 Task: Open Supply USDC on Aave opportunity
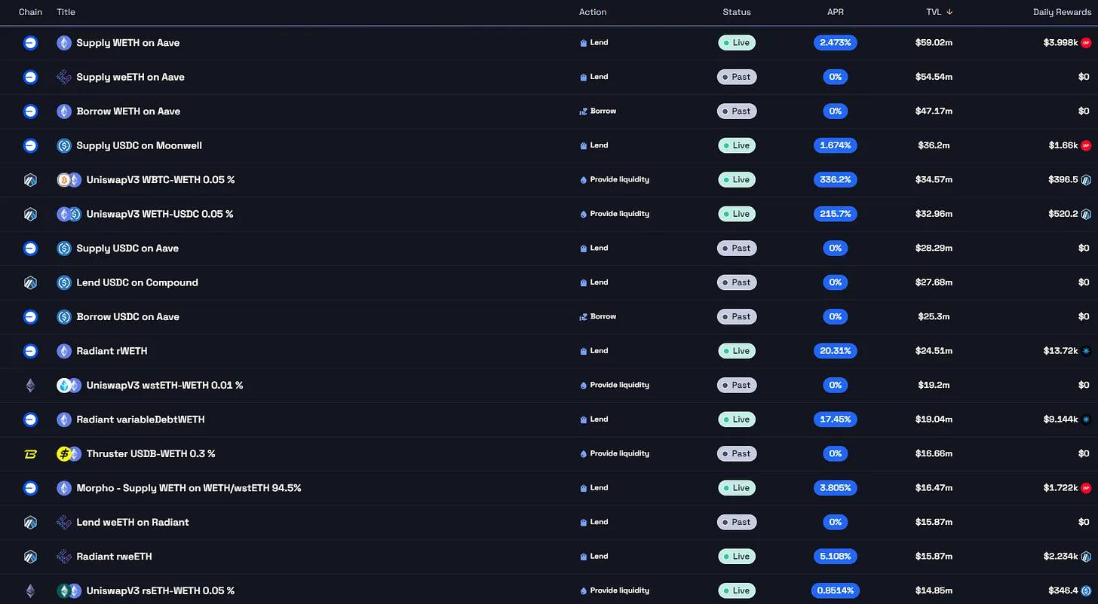coord(127,249)
